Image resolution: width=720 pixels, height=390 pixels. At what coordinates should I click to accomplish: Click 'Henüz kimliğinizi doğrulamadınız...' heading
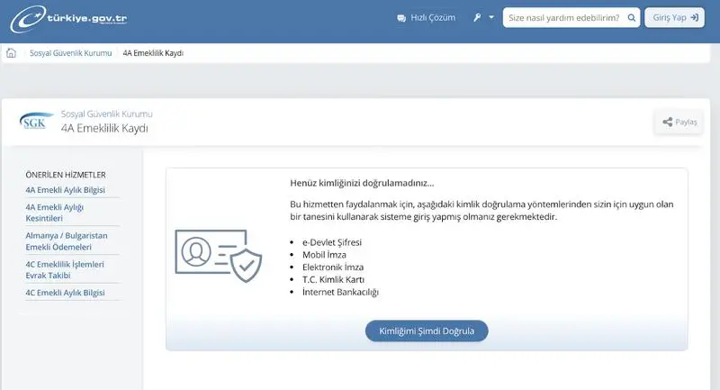pyautogui.click(x=362, y=183)
